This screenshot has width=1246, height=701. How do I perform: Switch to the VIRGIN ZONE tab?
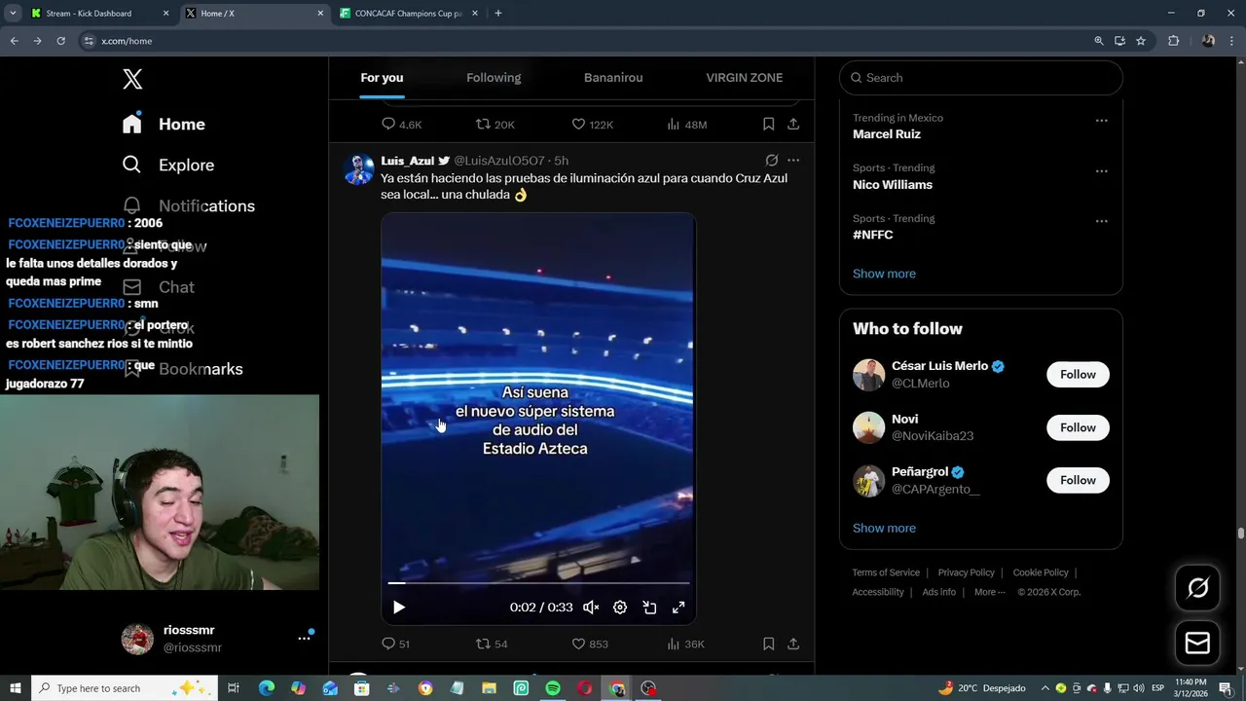click(744, 78)
